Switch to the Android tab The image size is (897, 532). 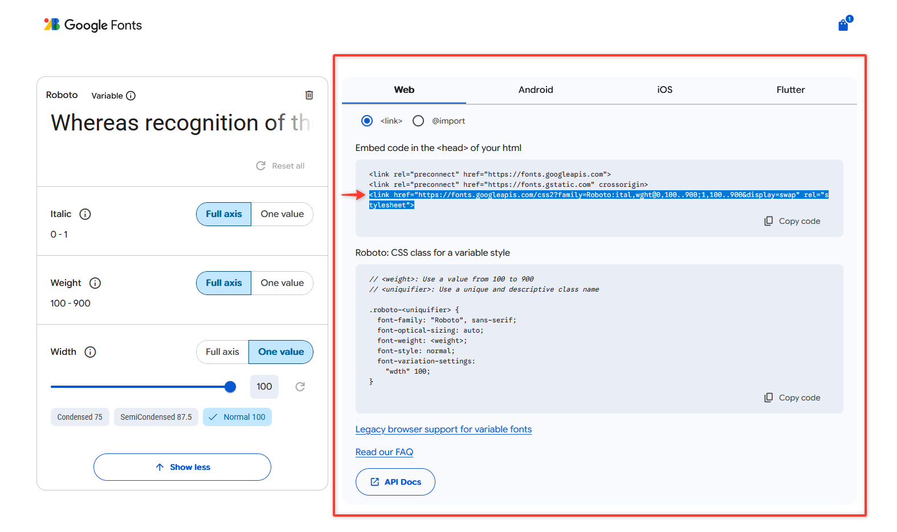click(536, 90)
